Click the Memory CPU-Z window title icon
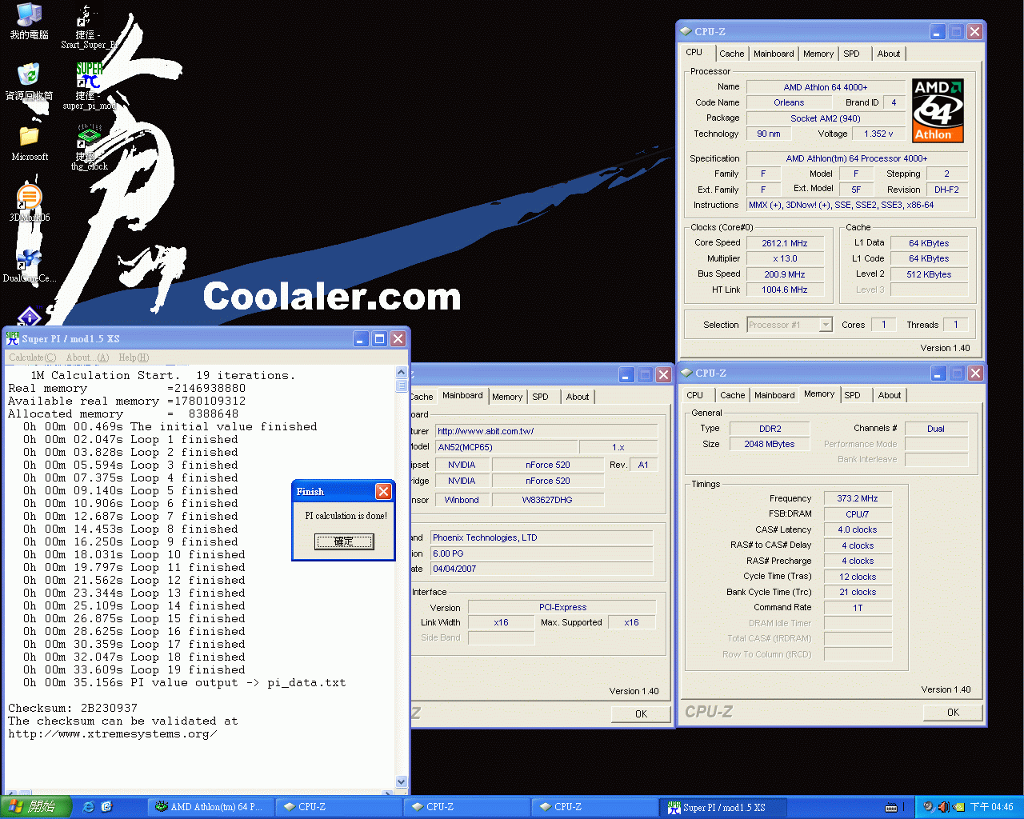This screenshot has width=1024, height=819. point(686,373)
